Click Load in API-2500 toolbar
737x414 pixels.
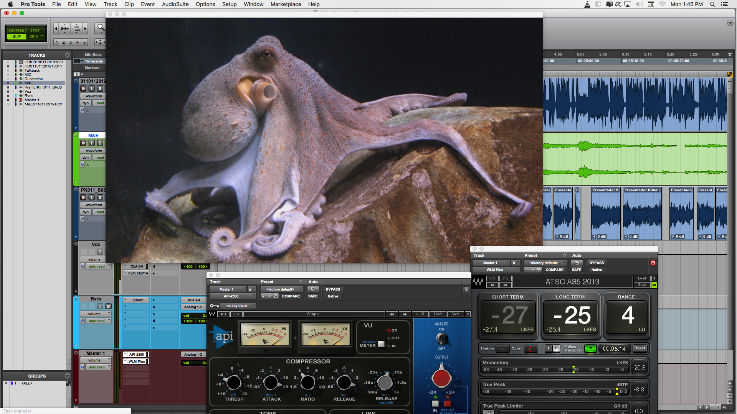click(438, 314)
